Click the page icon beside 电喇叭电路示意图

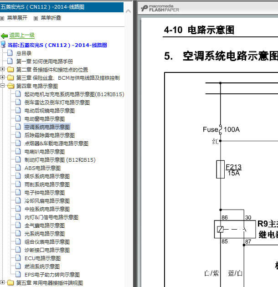(x=18, y=151)
